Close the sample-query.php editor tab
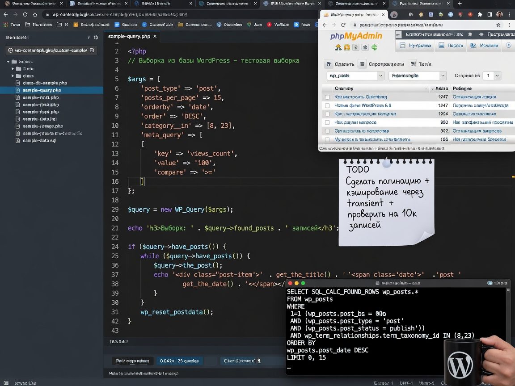The height and width of the screenshot is (386, 515). 155,37
